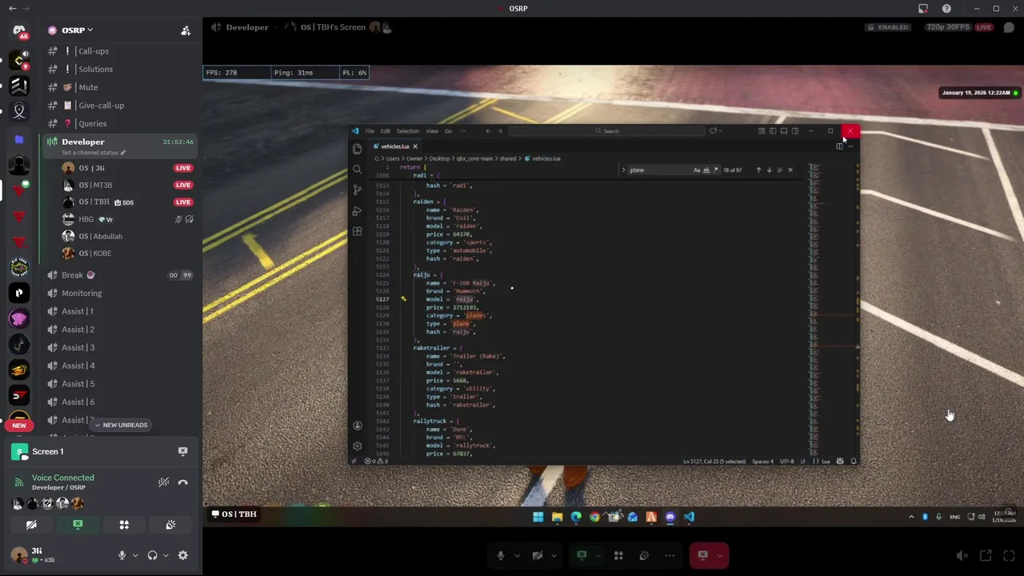The height and width of the screenshot is (576, 1024).
Task: Mute microphone in user panel
Action: 122,555
